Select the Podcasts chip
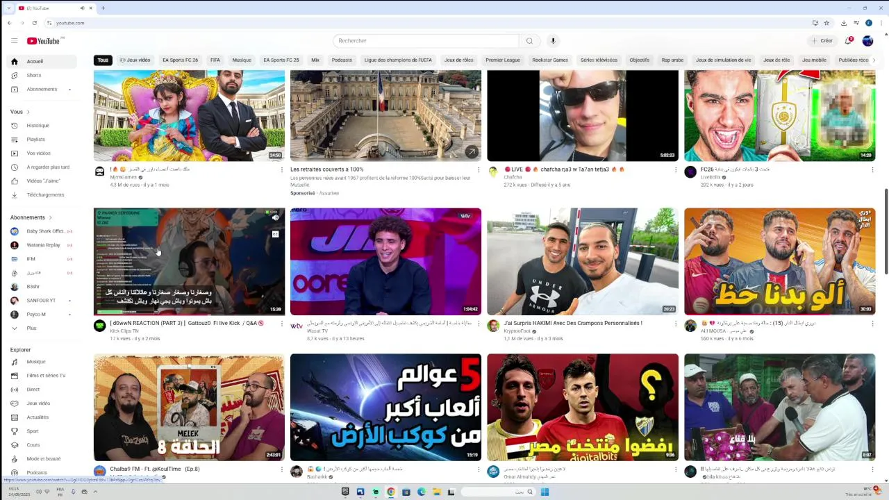The image size is (889, 500). click(342, 60)
